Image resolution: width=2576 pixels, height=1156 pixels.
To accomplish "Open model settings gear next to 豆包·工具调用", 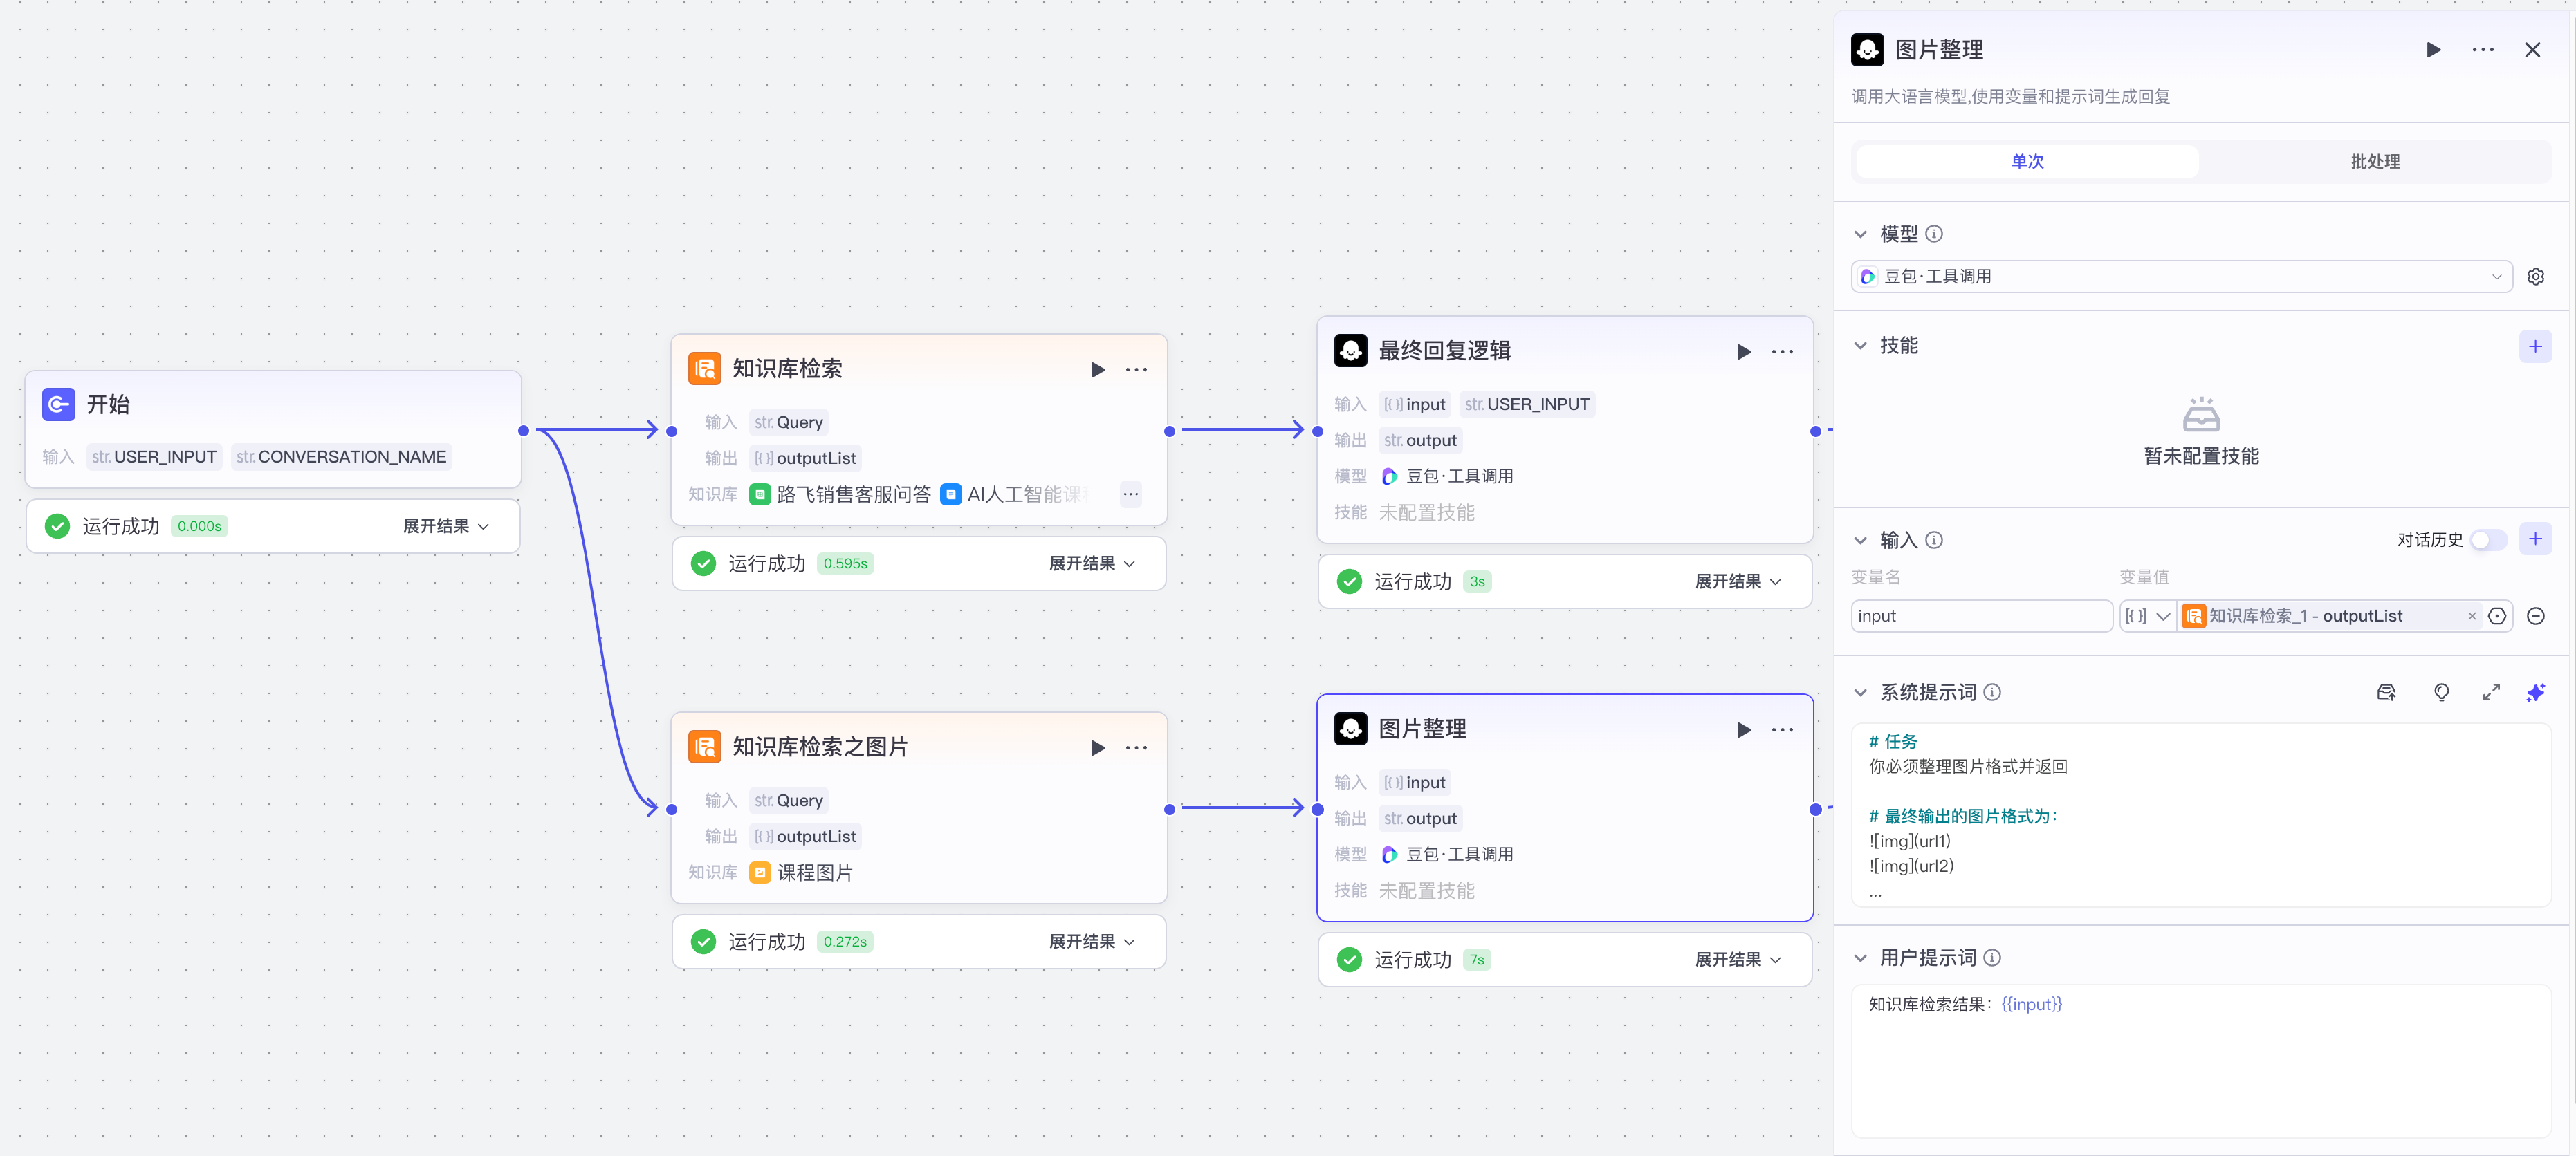I will click(x=2535, y=277).
